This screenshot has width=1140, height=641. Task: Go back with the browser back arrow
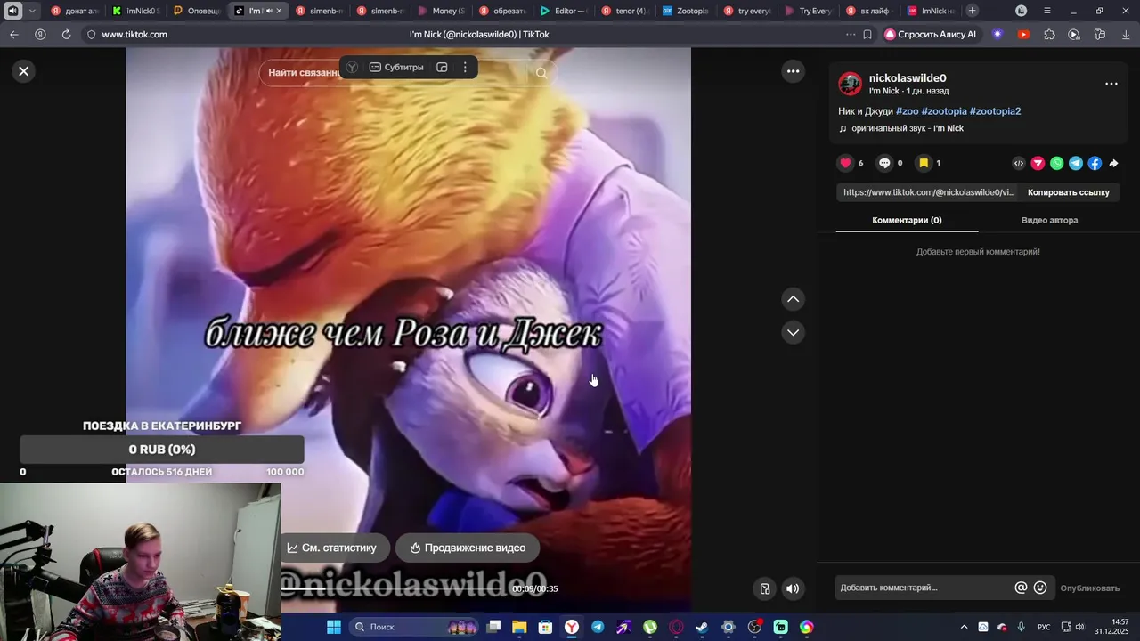pyautogui.click(x=14, y=35)
